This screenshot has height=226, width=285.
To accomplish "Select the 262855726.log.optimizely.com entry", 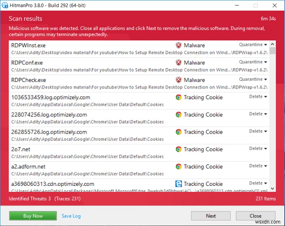I will point(49,132).
